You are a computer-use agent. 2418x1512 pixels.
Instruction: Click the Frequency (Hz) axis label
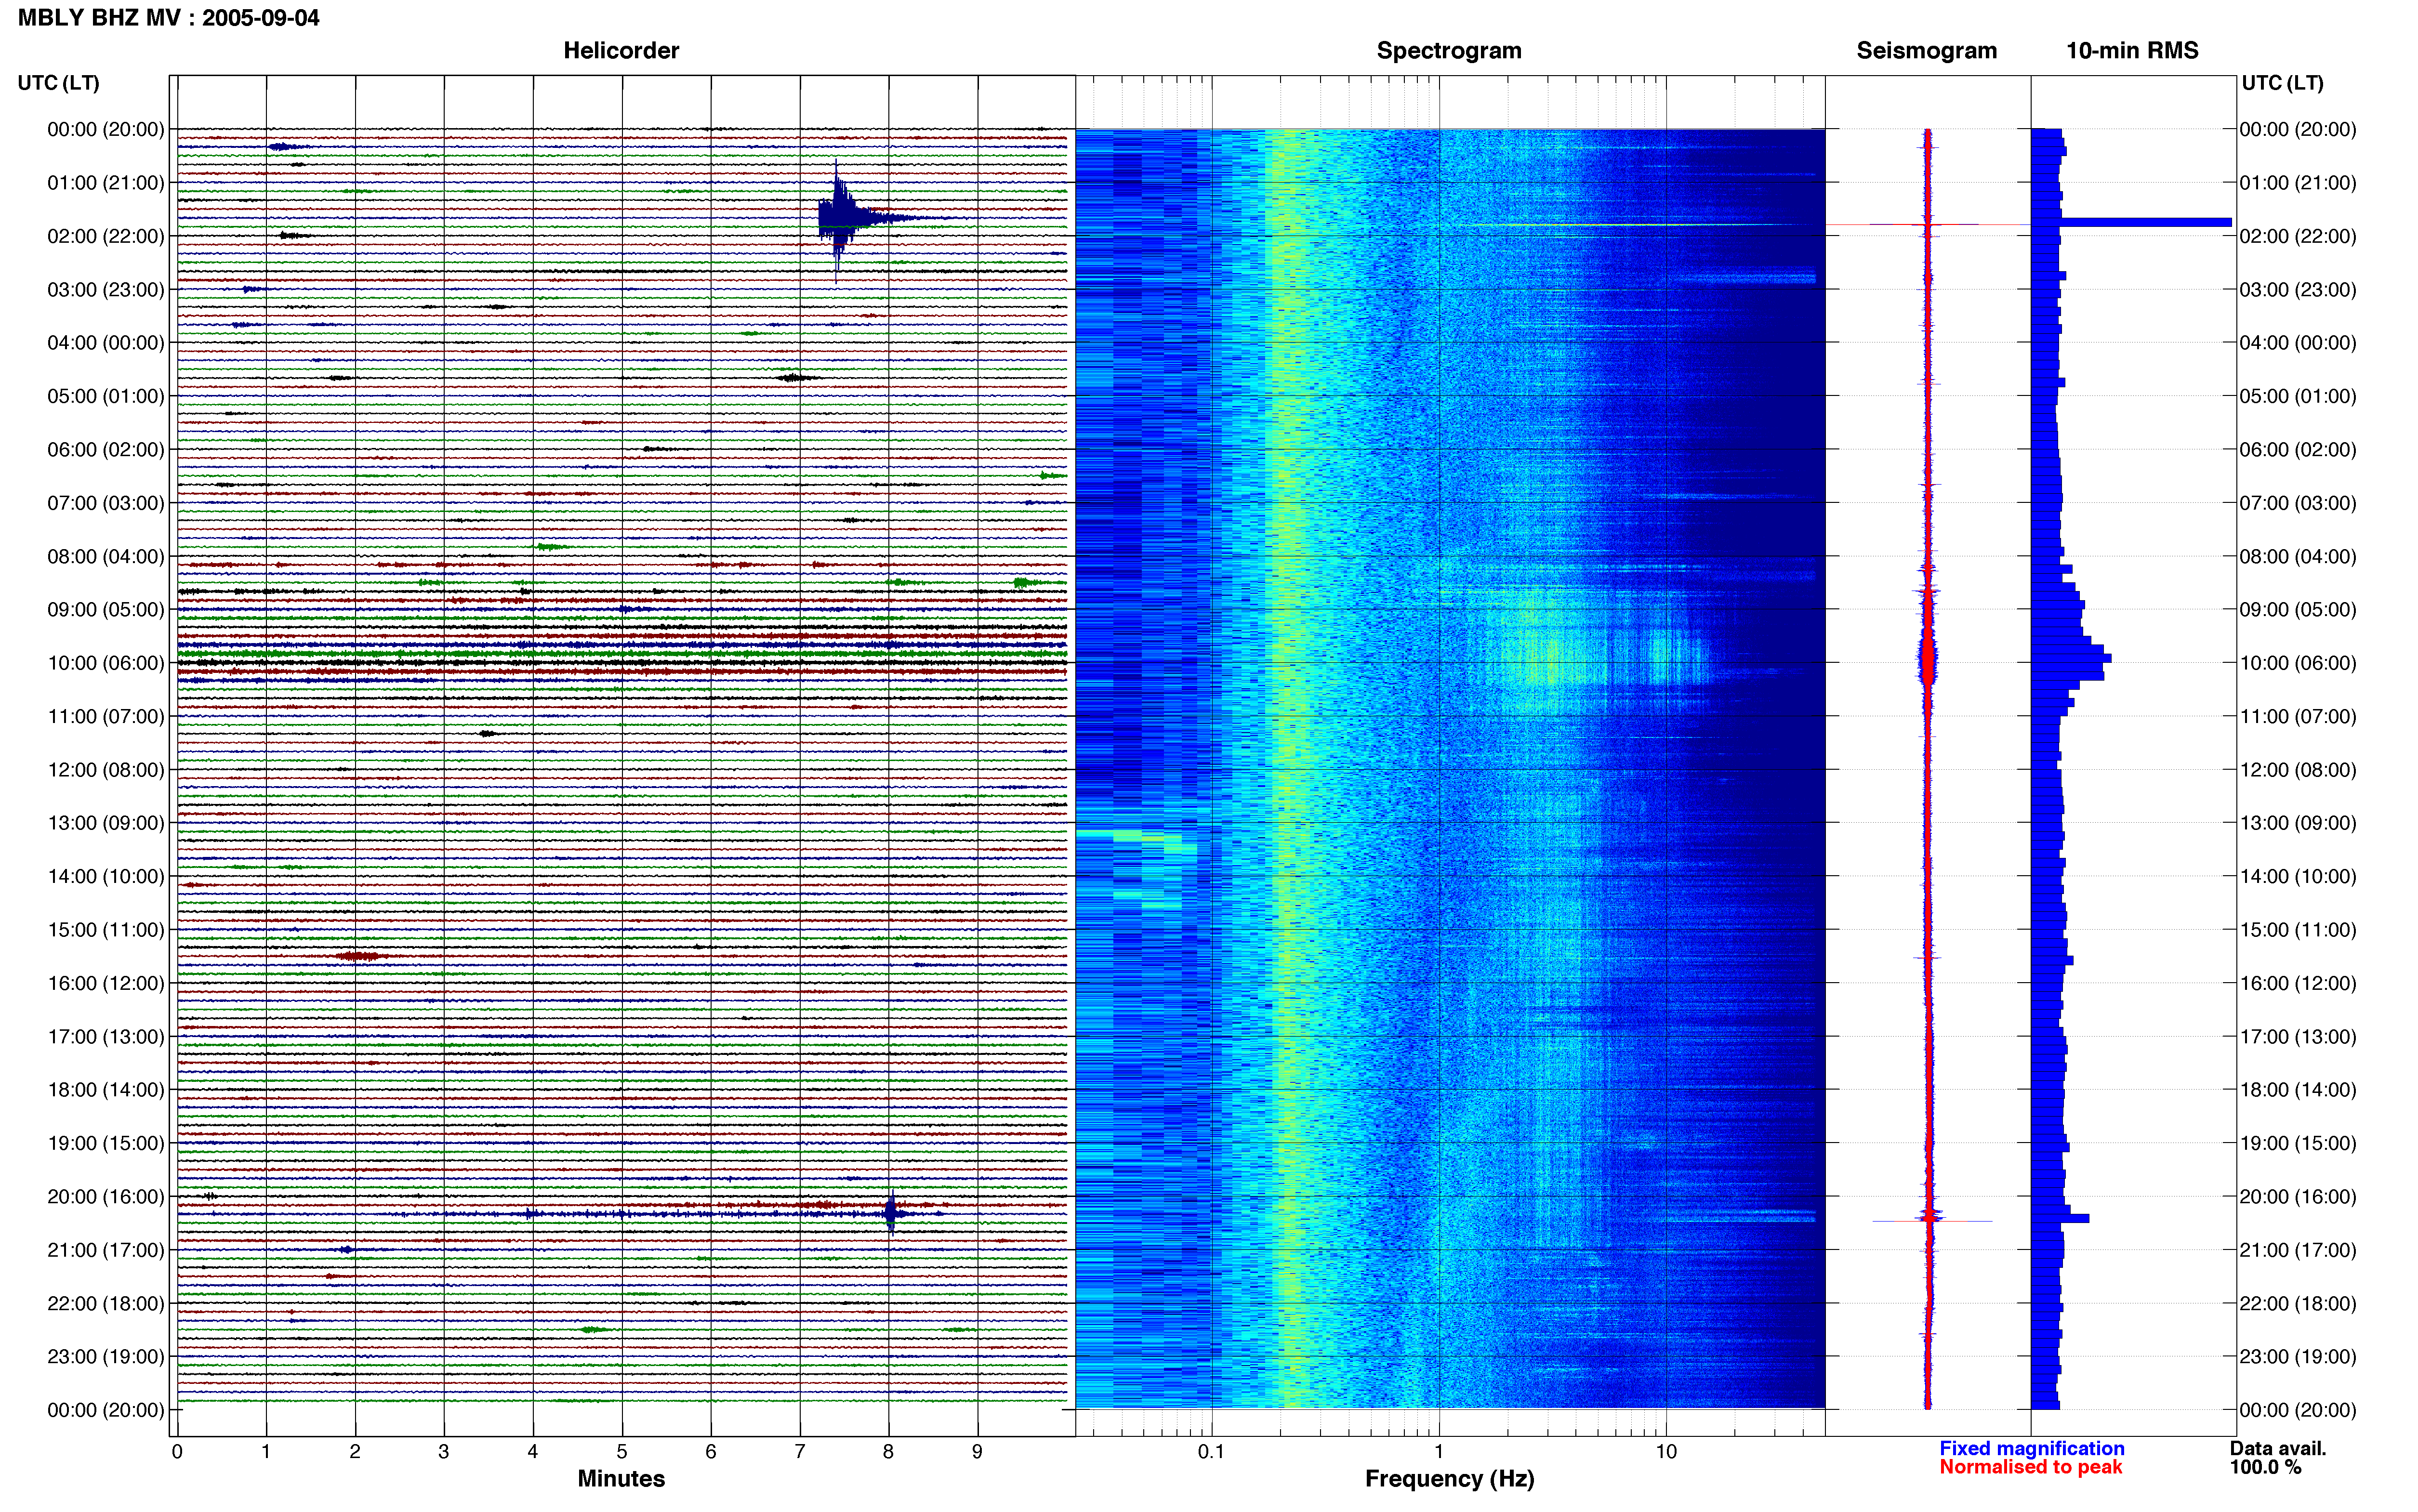pos(1449,1478)
